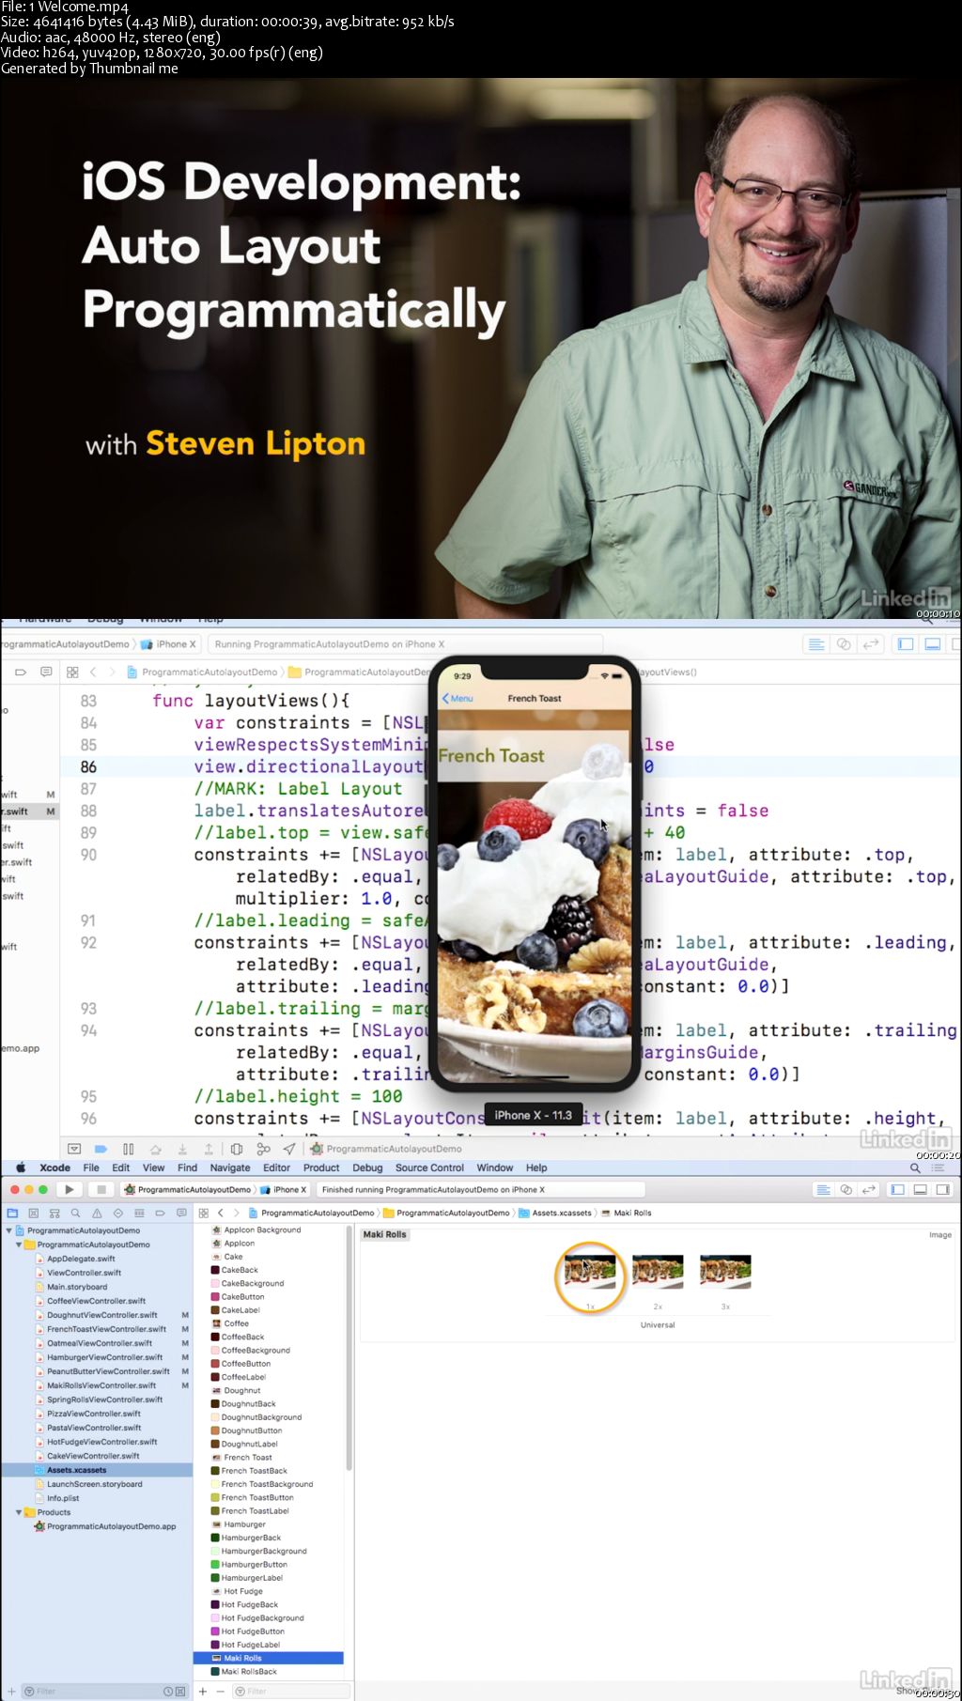Open the Navigate menu

[x=230, y=1168]
